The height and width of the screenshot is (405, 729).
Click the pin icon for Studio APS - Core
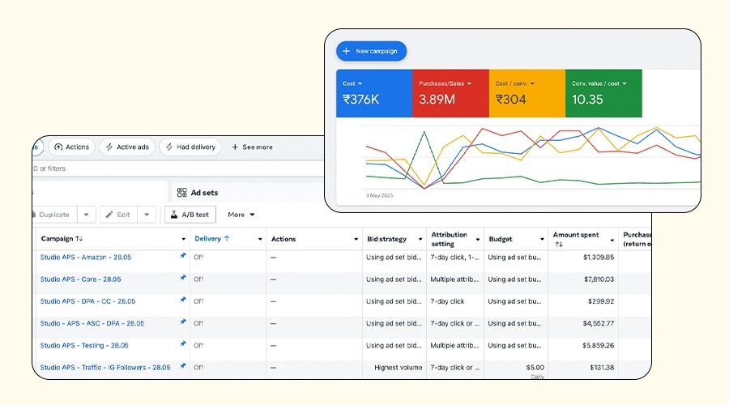click(x=182, y=279)
